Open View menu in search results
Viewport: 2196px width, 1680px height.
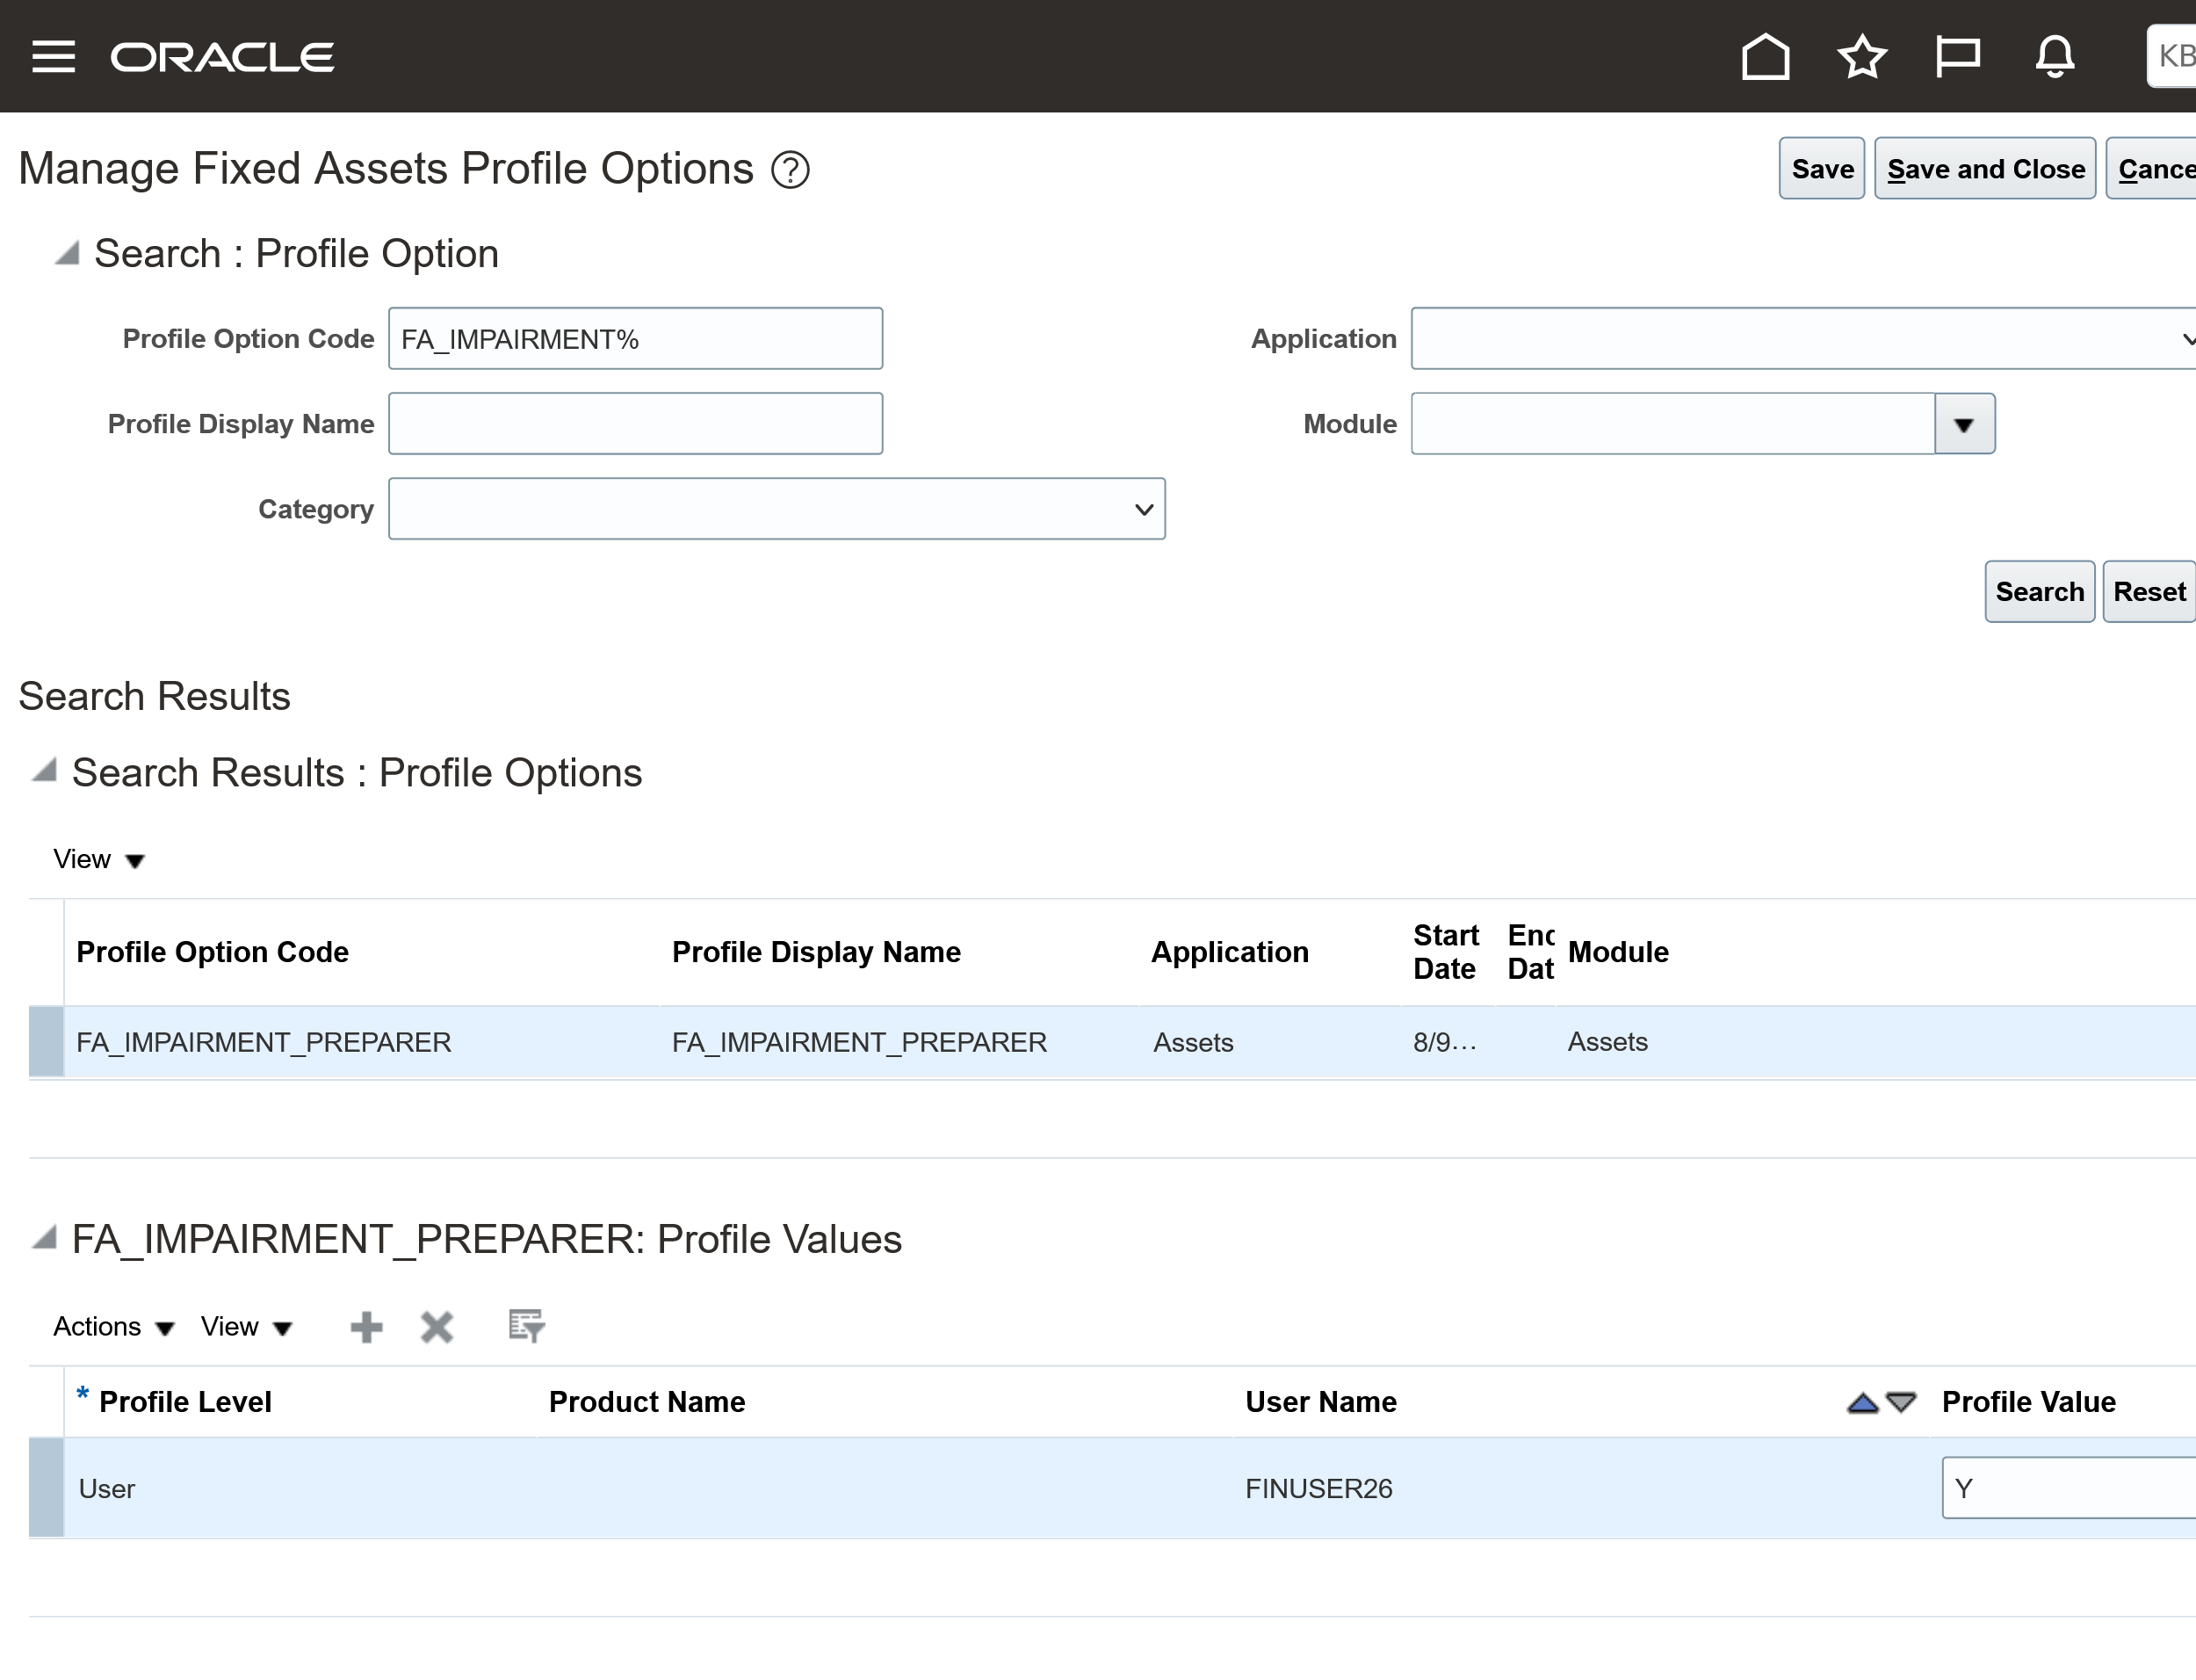99,860
